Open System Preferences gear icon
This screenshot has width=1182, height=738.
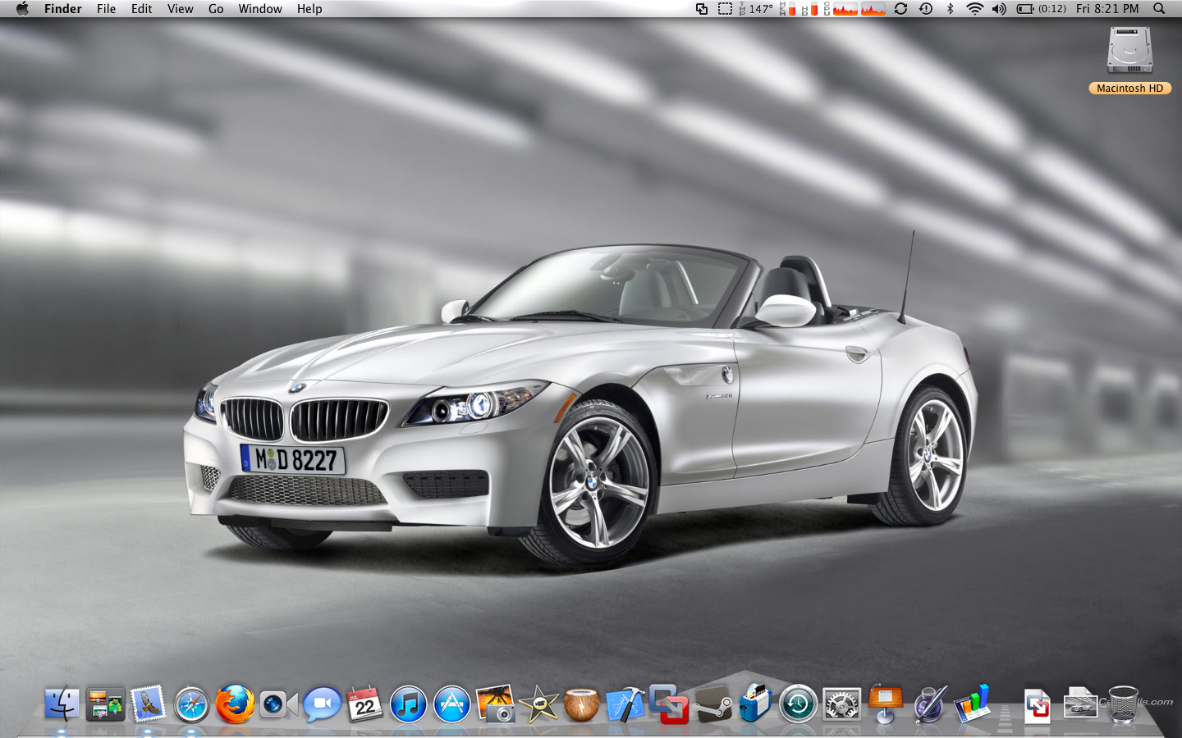841,704
